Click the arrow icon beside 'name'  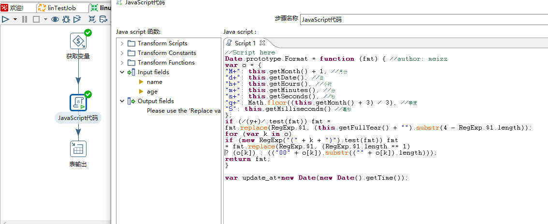(x=141, y=82)
